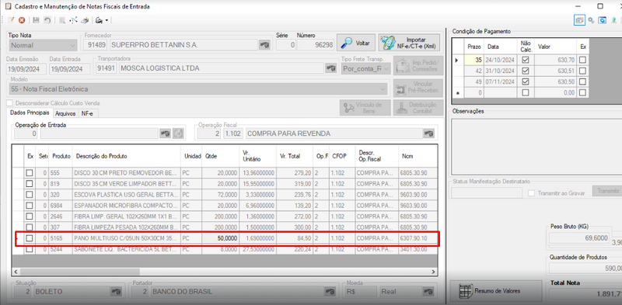Click Importar NF-e/CT-e (Xml) button
This screenshot has height=305, width=622.
pyautogui.click(x=409, y=43)
